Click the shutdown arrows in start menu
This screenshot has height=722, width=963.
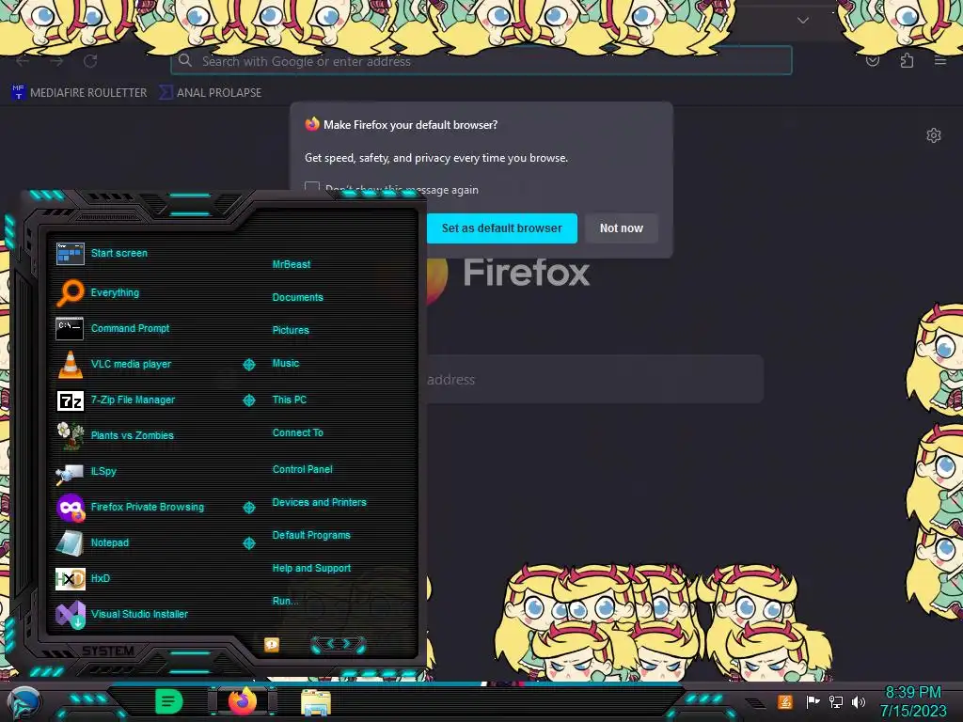(x=338, y=644)
